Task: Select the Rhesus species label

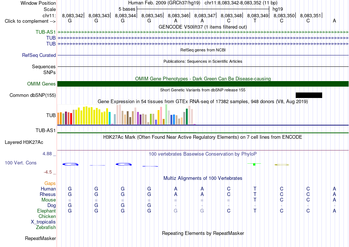Action: click(48, 194)
